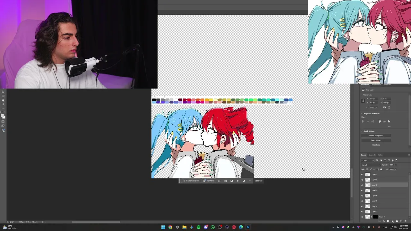Create new group folder icon
The width and height of the screenshot is (411, 231).
coord(397,221)
